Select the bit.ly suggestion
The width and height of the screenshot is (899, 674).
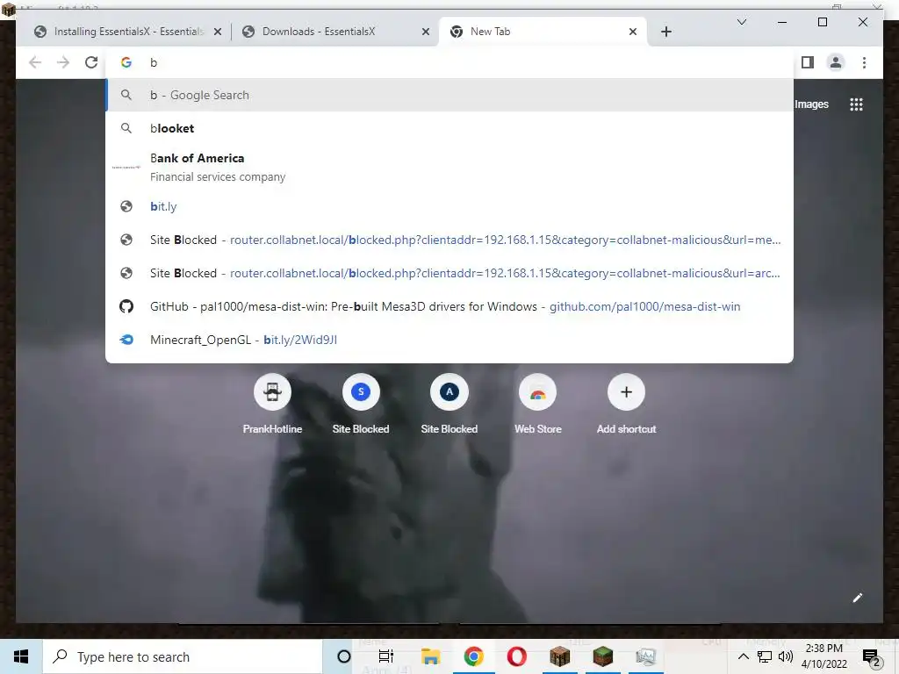[x=449, y=206]
